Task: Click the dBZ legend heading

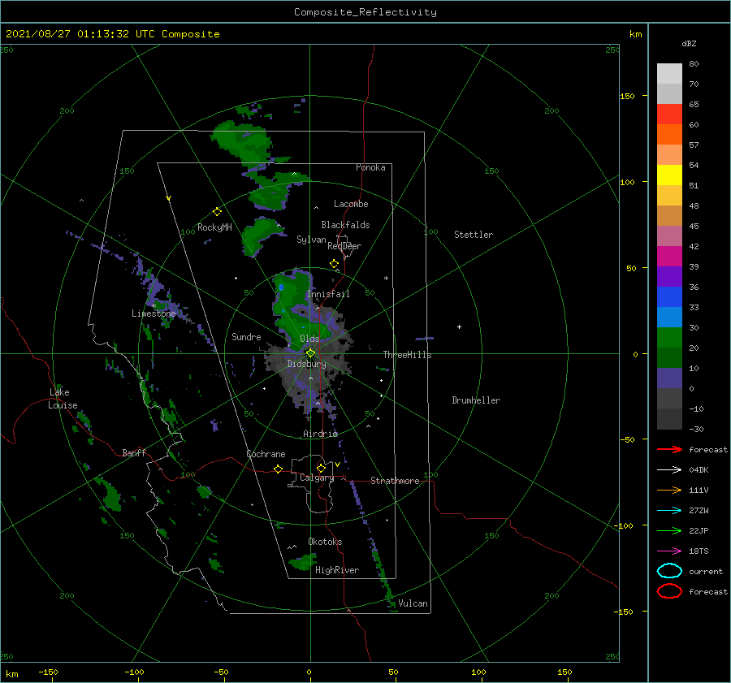Action: [689, 43]
